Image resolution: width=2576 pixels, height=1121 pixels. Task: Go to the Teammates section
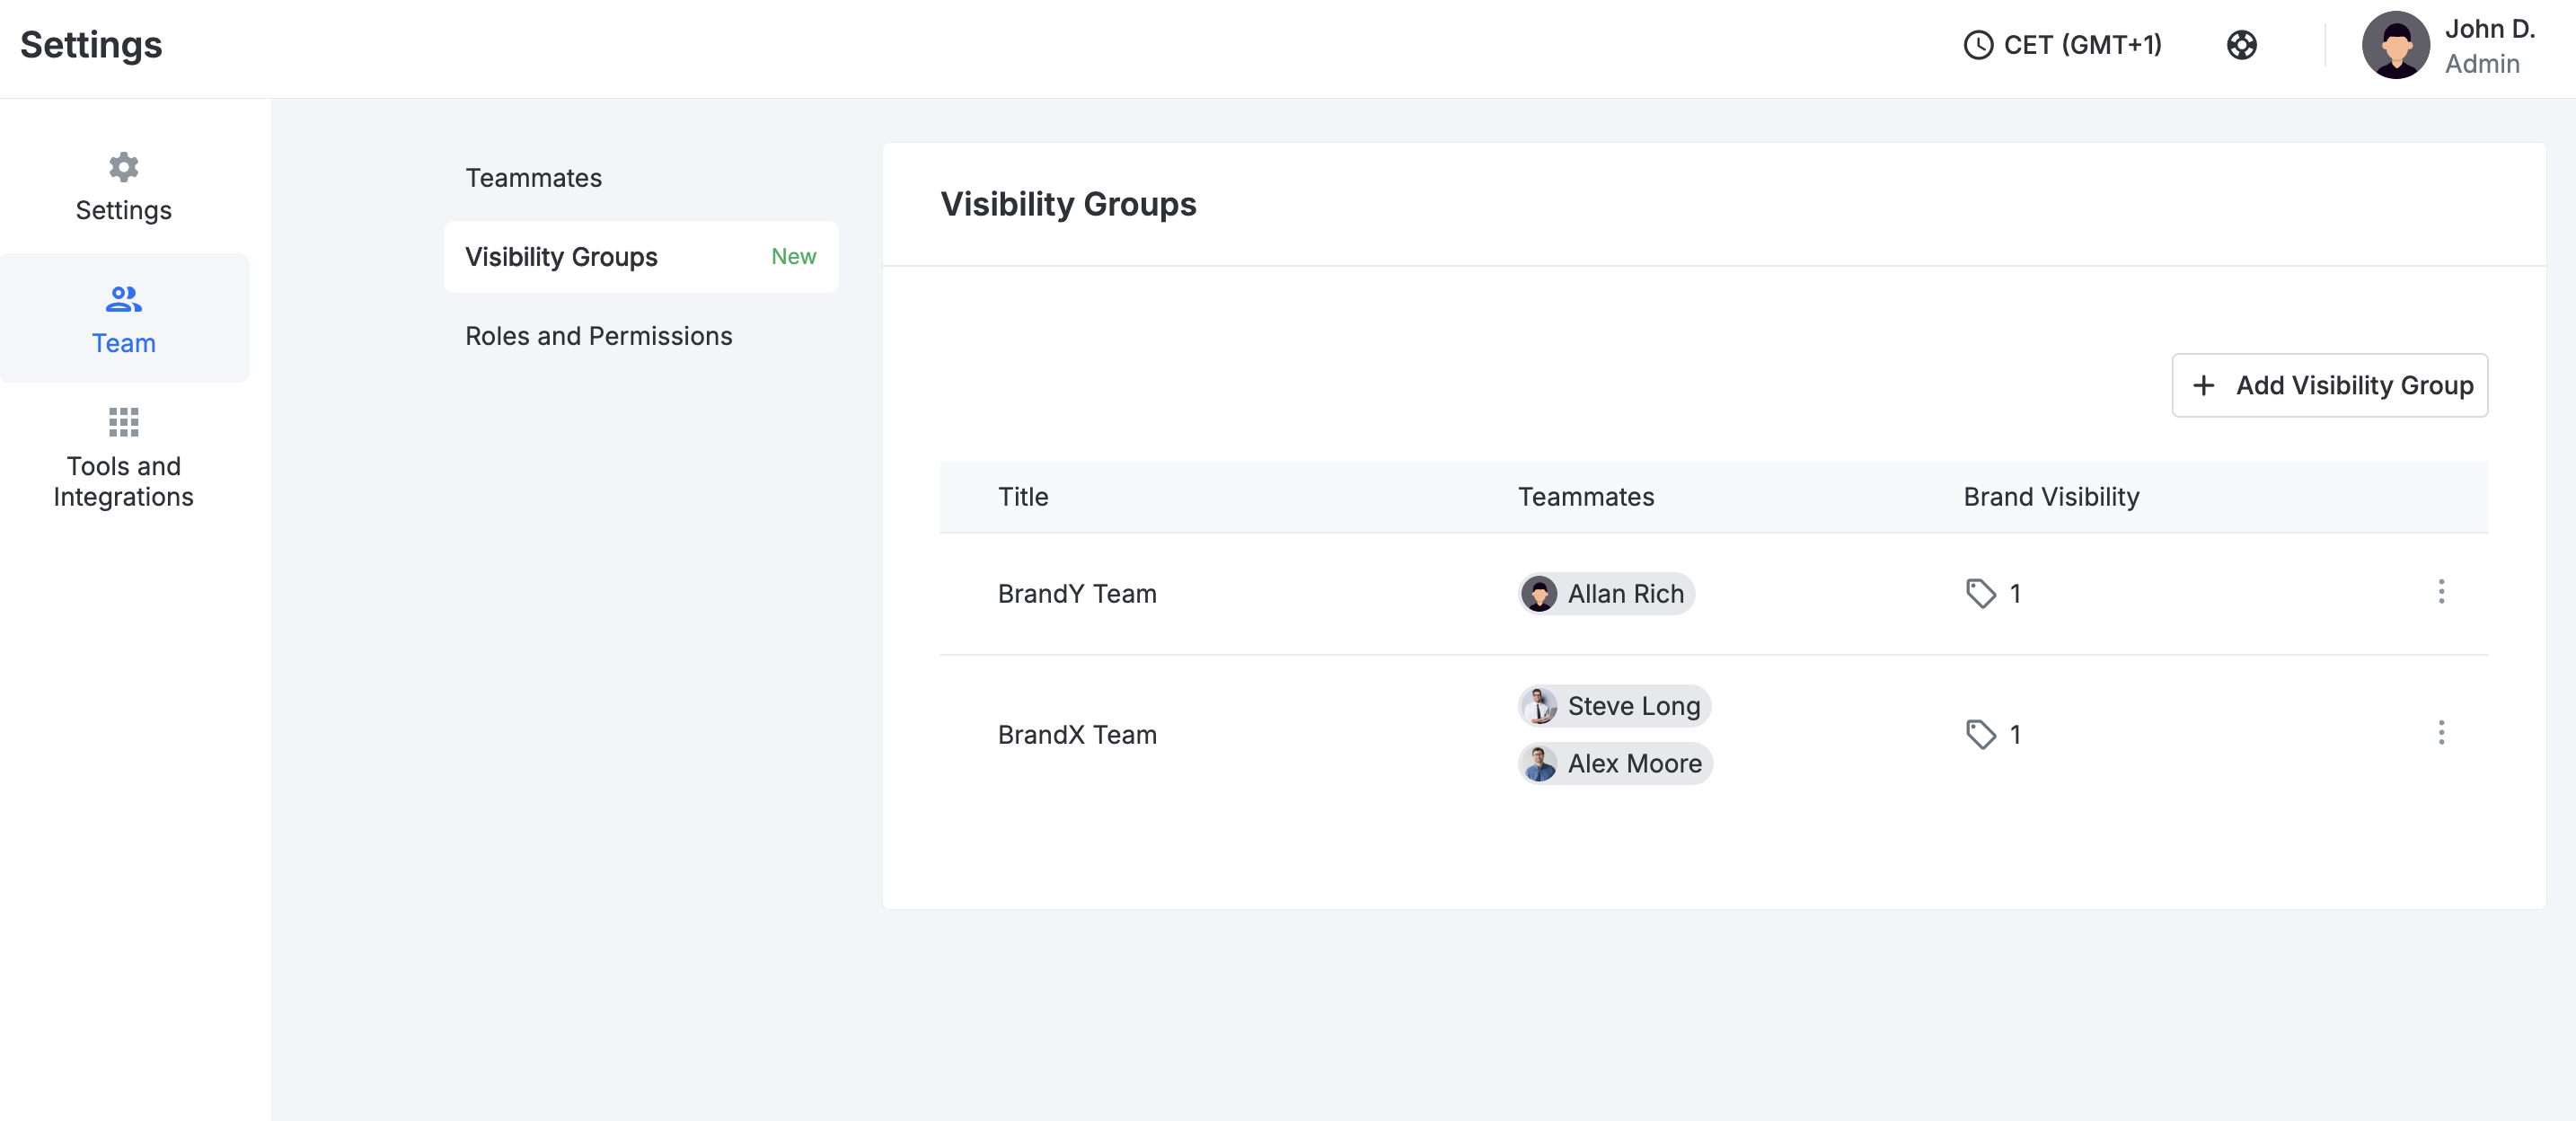coord(533,178)
